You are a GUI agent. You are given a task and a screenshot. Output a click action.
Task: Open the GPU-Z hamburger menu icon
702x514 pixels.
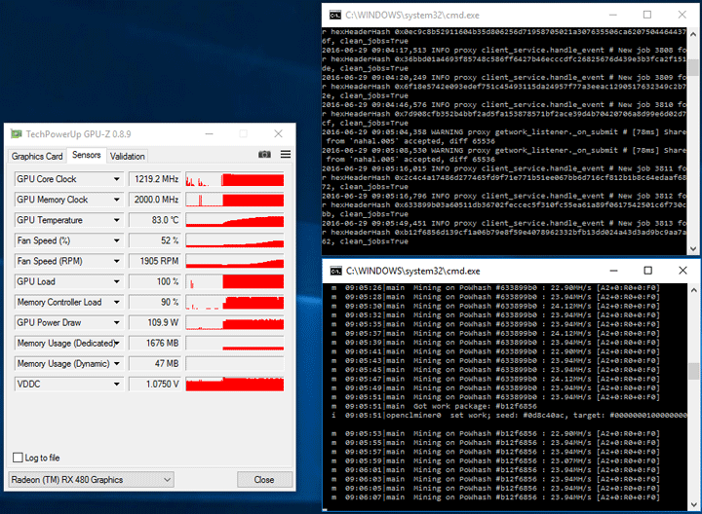click(286, 154)
